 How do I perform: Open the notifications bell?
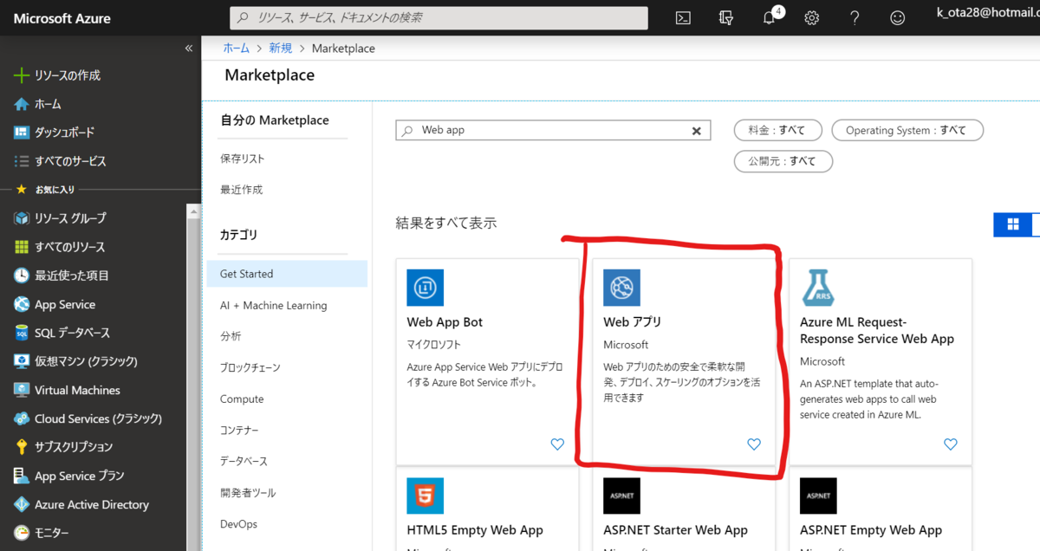770,17
